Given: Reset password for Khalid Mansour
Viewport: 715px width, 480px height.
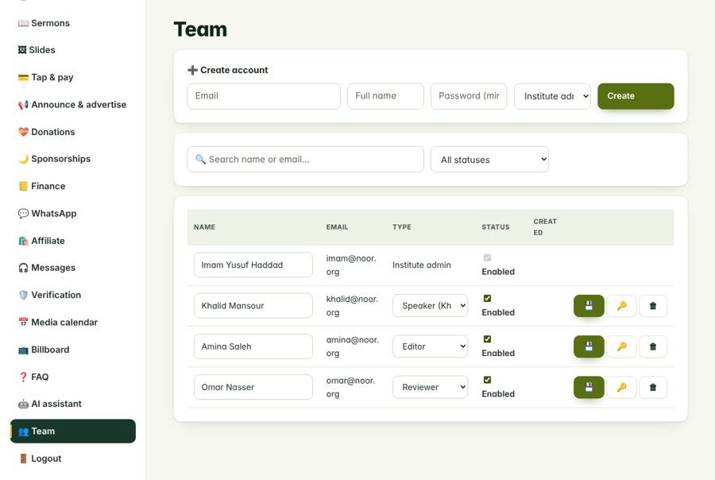Looking at the screenshot, I should click(621, 306).
